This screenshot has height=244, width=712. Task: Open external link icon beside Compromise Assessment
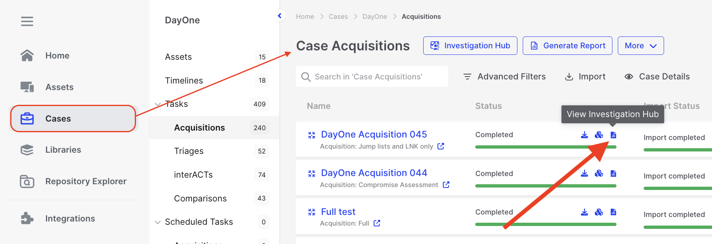tap(446, 185)
